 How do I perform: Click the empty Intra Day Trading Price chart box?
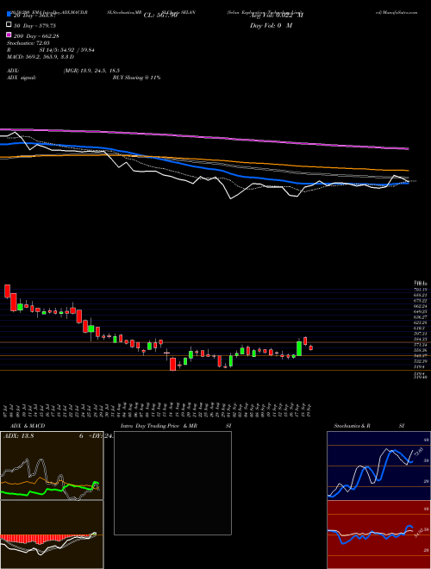pyautogui.click(x=172, y=483)
